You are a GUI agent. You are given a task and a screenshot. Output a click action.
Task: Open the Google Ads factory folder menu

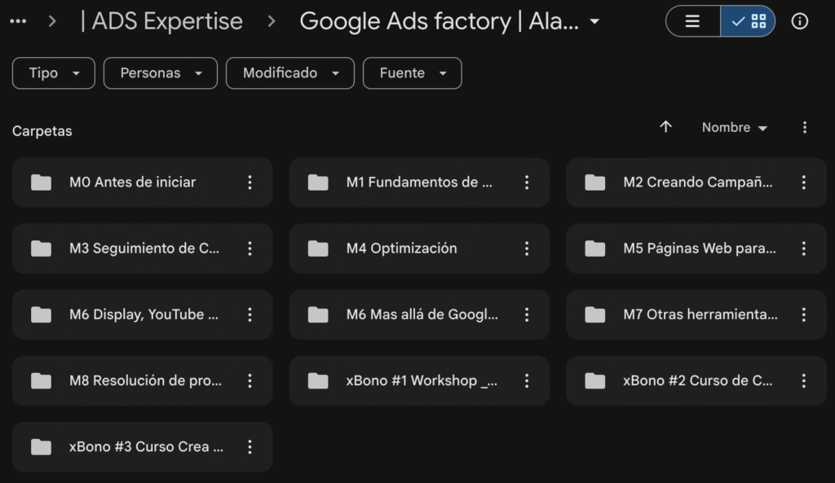pyautogui.click(x=450, y=21)
